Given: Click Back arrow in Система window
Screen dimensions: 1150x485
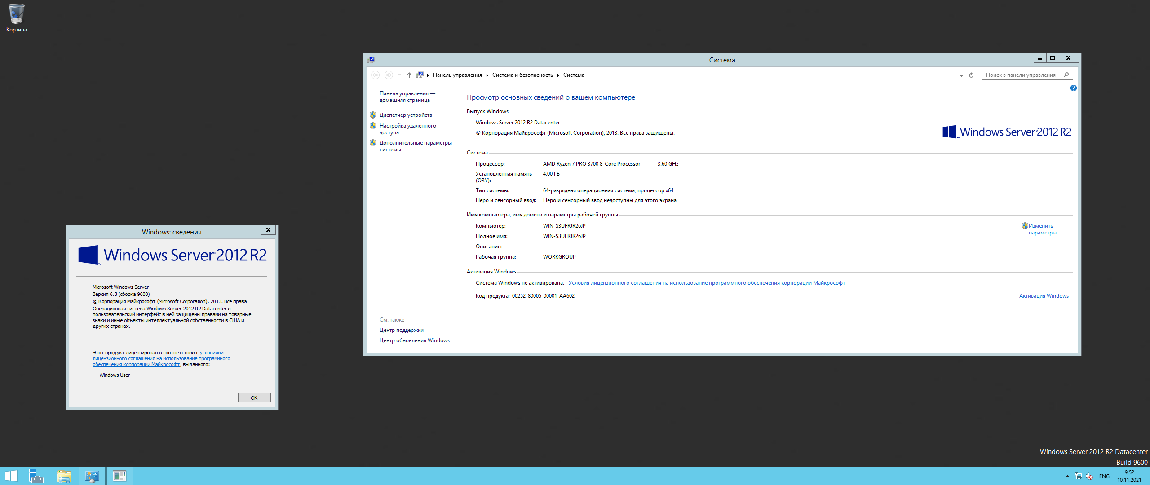Looking at the screenshot, I should (x=376, y=75).
